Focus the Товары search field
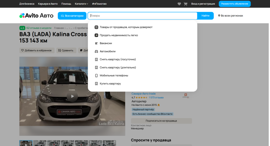This screenshot has height=146, width=270. pyautogui.click(x=143, y=15)
